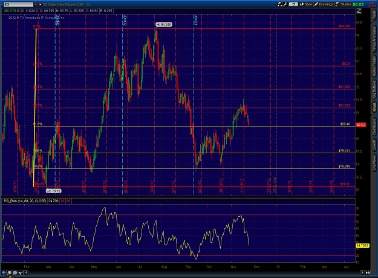Click the Dec label on time axis
This screenshot has height=278, width=378.
coord(256,266)
